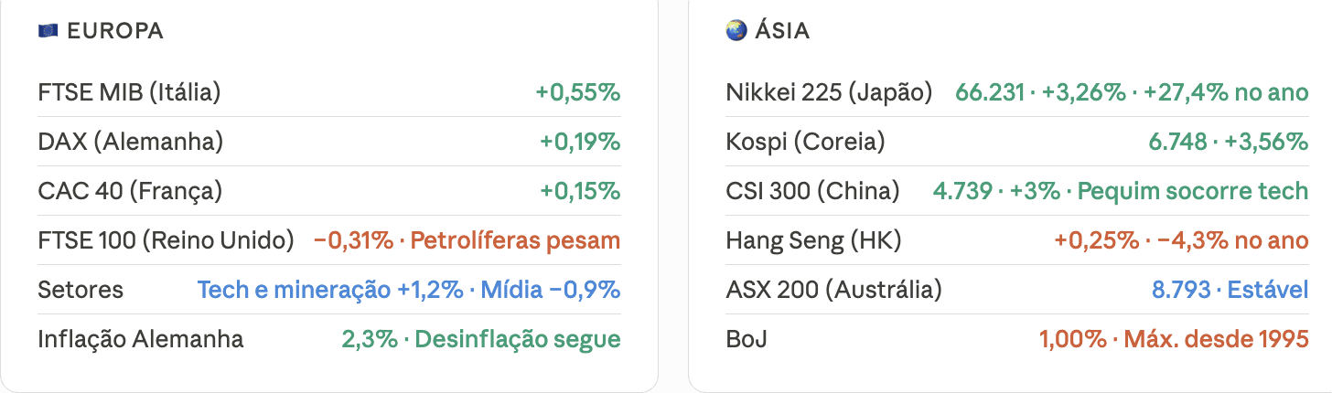
Task: Click the Setores row label
Action: pos(81,290)
